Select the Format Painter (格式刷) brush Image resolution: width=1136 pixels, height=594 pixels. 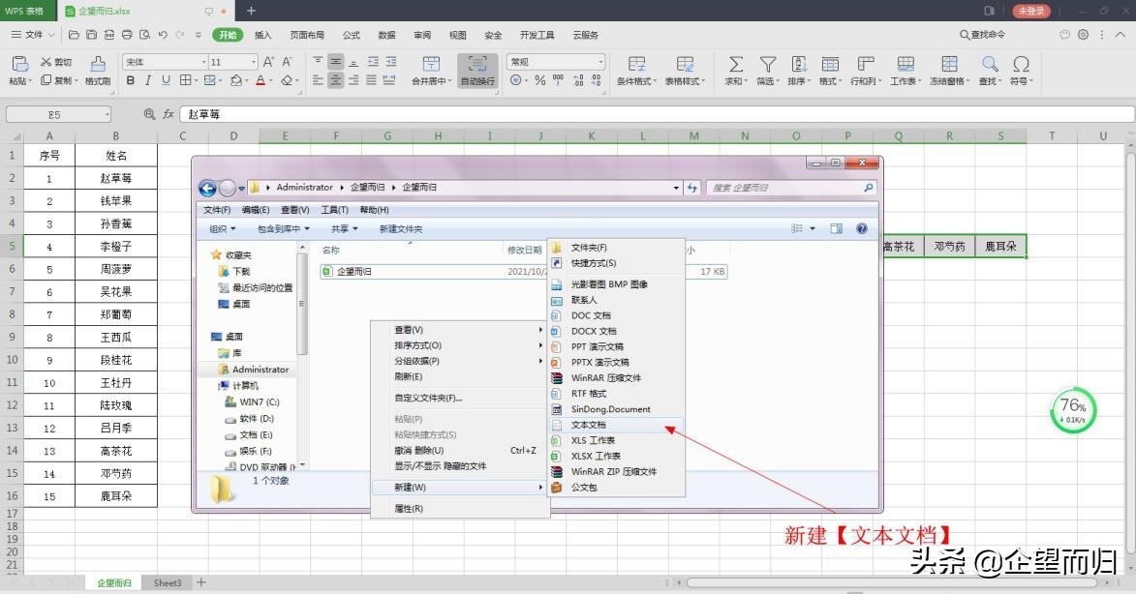tap(98, 64)
